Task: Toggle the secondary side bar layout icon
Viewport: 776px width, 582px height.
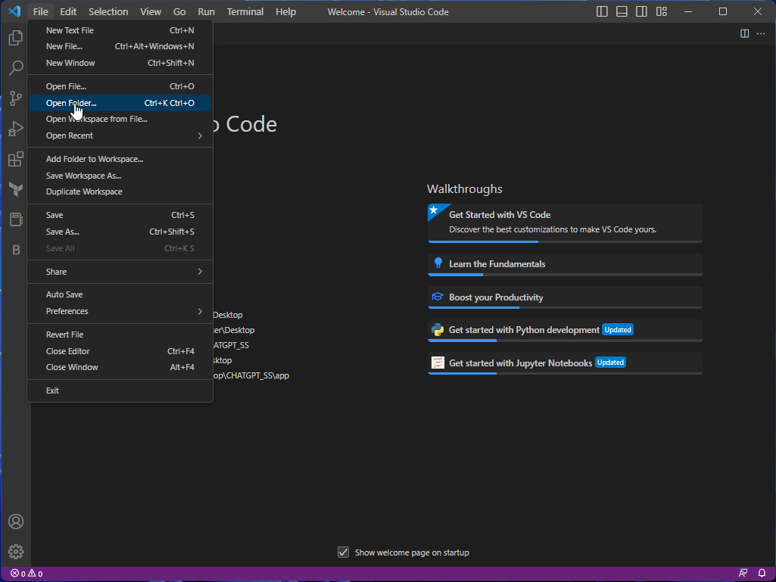Action: click(641, 11)
